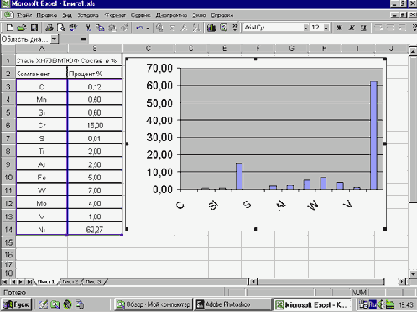Screen dimensions: 417x312
Task: Show more Formatting toolbar buttons via the far-right chevron
Action: (x=414, y=28)
